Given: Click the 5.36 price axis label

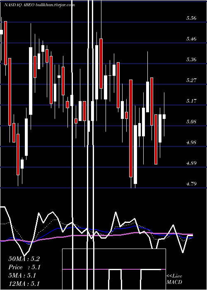Looking at the screenshot, I should point(191,60).
